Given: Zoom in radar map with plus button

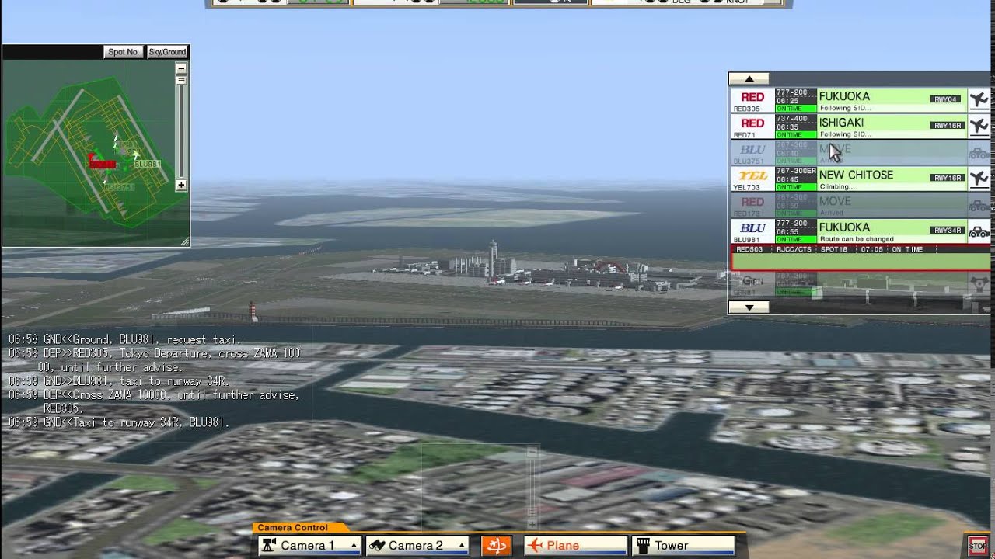Looking at the screenshot, I should tap(181, 185).
